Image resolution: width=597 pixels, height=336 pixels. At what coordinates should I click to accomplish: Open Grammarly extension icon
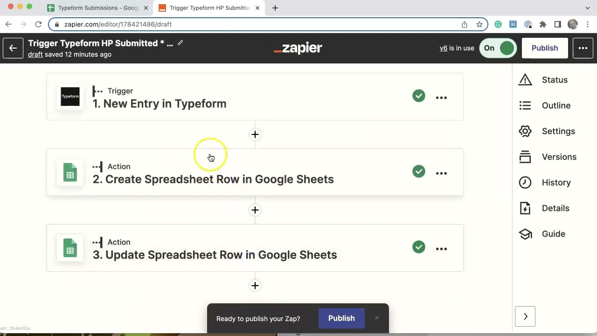498,24
